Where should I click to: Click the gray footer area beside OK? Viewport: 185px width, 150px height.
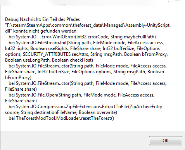tap(74, 141)
